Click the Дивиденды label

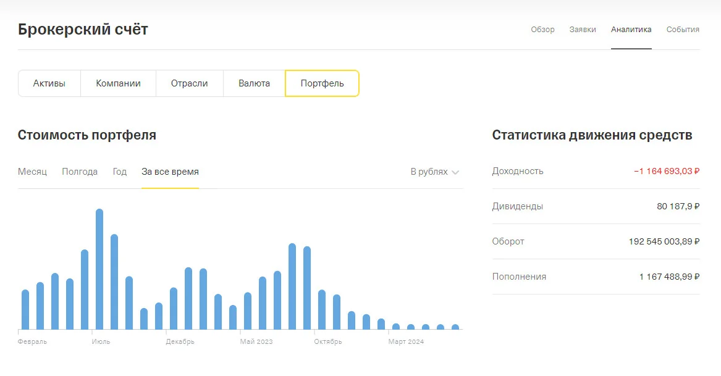coord(517,206)
